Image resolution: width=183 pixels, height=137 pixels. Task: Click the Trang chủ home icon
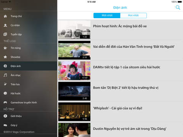click(5, 16)
